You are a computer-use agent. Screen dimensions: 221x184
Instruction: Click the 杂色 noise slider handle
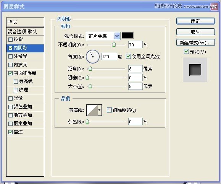pyautogui.click(x=87, y=121)
